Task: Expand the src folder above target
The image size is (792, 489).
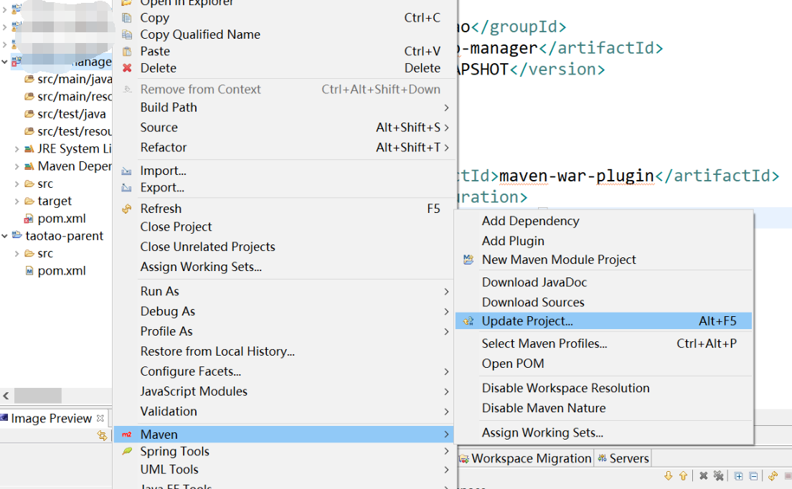Action: click(x=16, y=184)
